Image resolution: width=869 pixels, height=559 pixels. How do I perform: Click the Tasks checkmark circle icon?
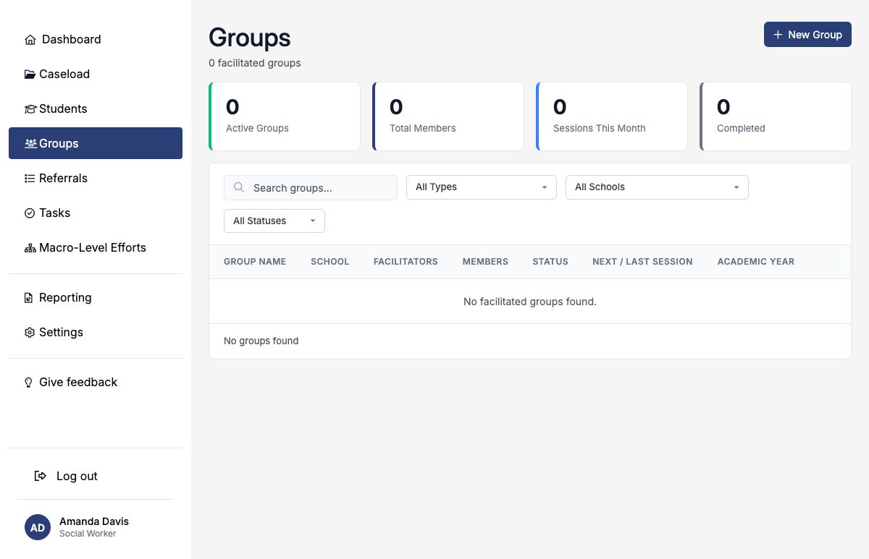coord(30,213)
